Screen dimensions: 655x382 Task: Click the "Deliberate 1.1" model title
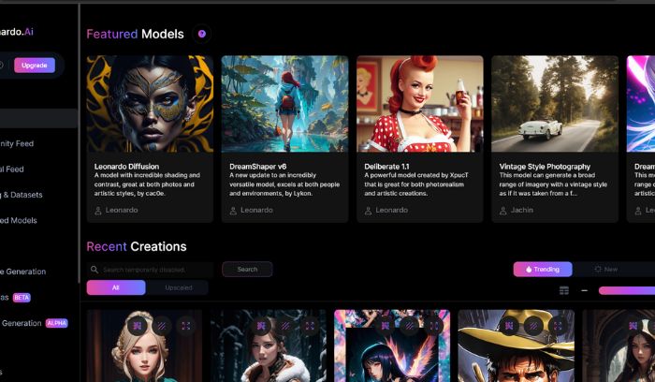click(386, 167)
